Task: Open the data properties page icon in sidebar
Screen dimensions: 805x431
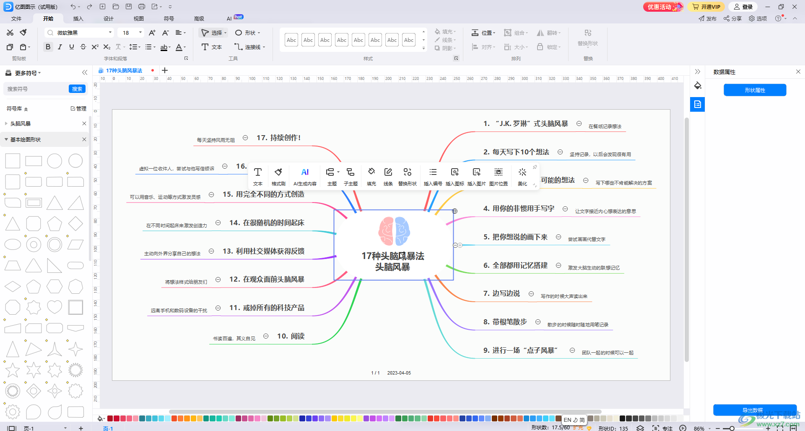Action: pos(698,104)
